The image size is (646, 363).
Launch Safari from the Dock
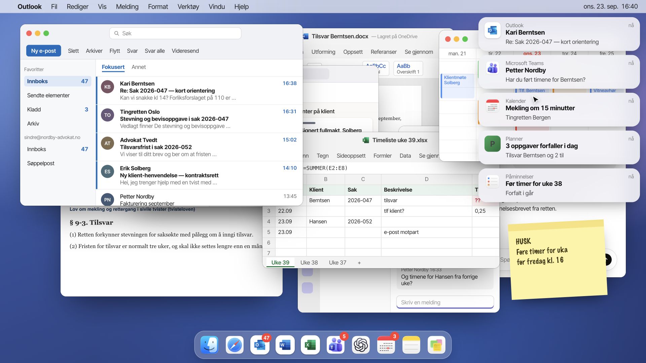[x=235, y=345]
